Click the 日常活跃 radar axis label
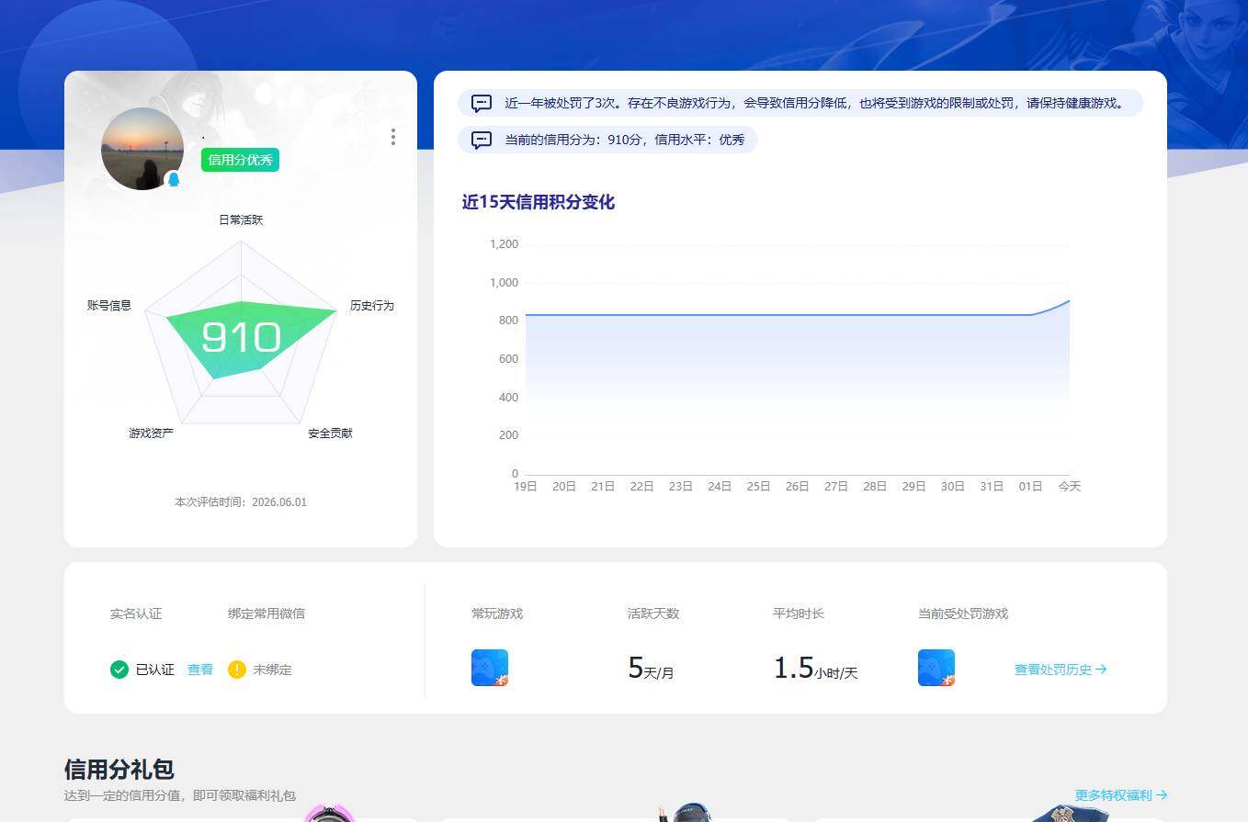The image size is (1248, 822). pos(241,220)
